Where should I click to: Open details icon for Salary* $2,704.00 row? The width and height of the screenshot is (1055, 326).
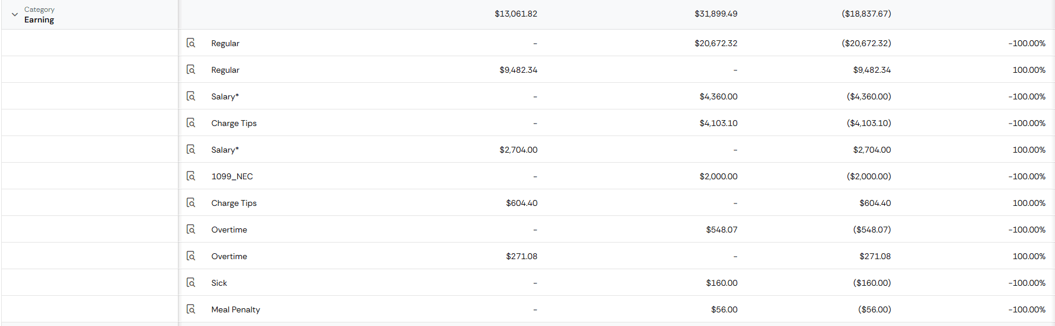click(191, 149)
